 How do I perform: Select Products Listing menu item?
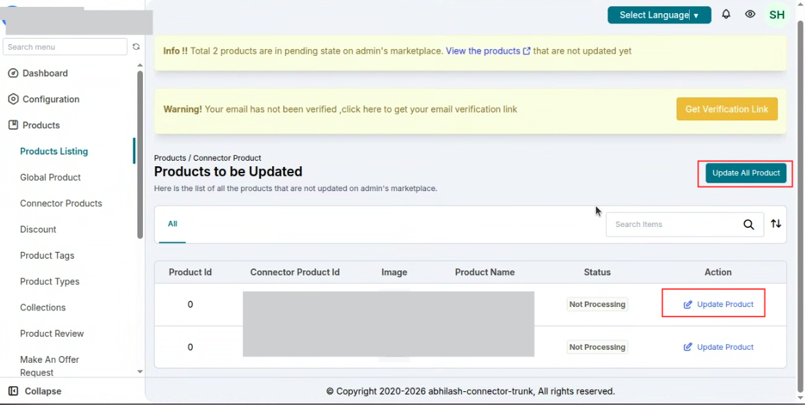(x=54, y=151)
